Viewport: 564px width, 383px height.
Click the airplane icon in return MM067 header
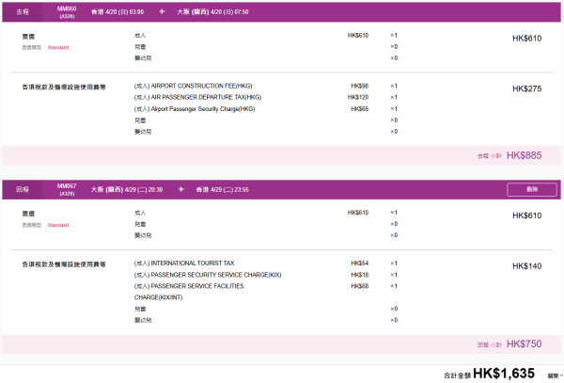click(180, 189)
